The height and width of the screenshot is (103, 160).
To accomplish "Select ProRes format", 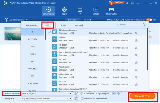I will [x=33, y=54].
